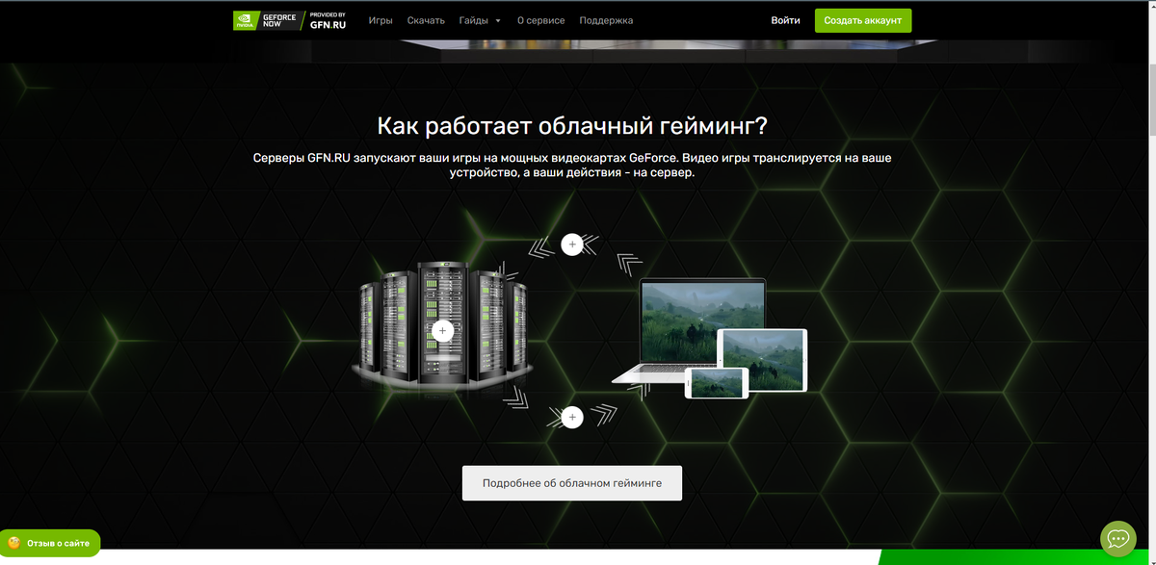
Task: Expand the plus hotspot below the arrows
Action: point(572,417)
